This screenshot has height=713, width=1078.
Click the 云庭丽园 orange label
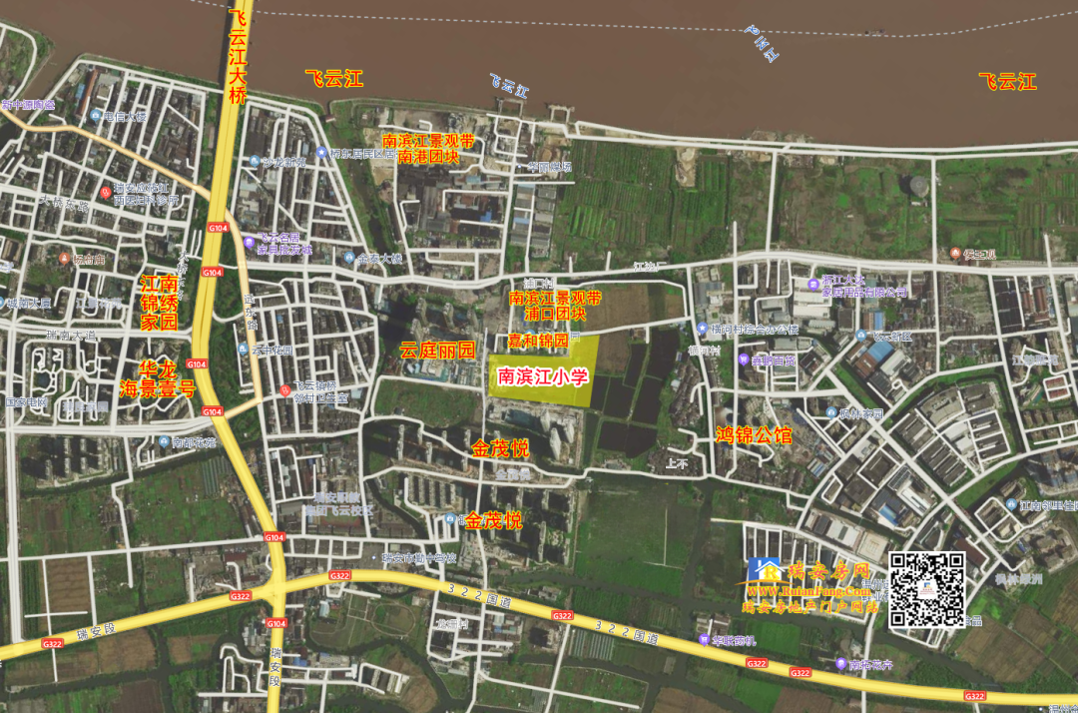coord(437,351)
